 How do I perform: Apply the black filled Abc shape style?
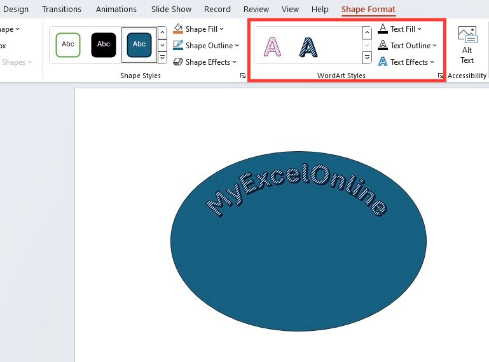104,45
